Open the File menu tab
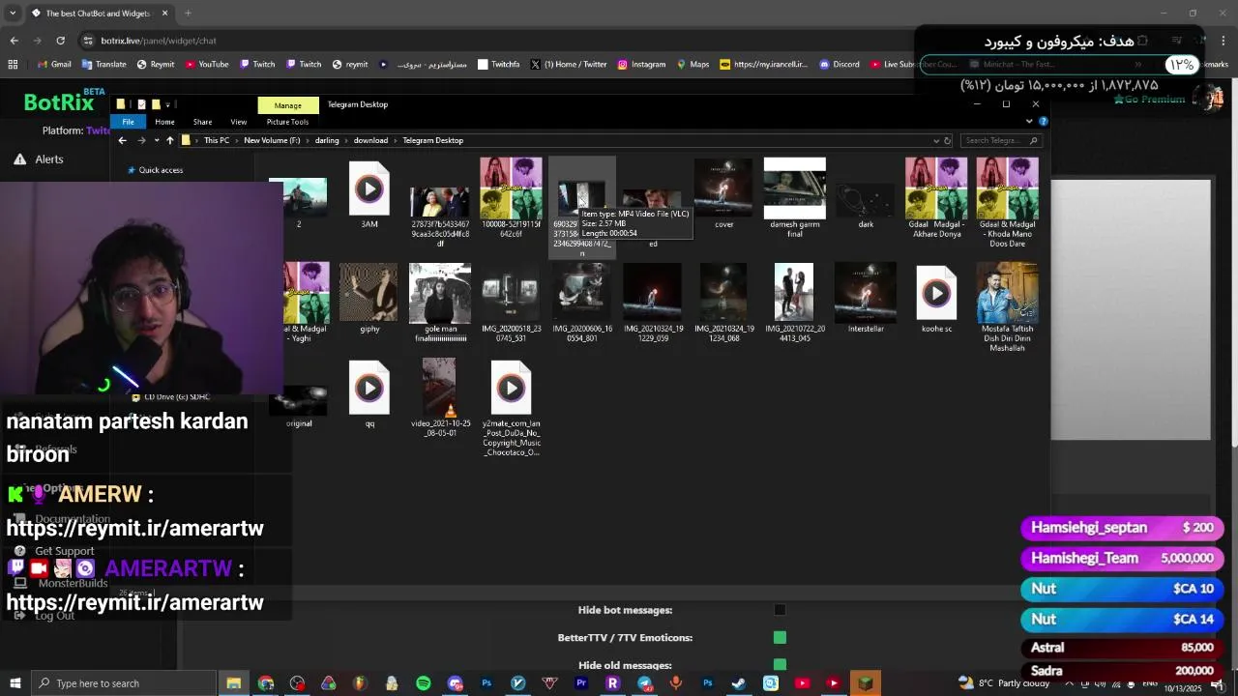The image size is (1238, 696). click(128, 122)
